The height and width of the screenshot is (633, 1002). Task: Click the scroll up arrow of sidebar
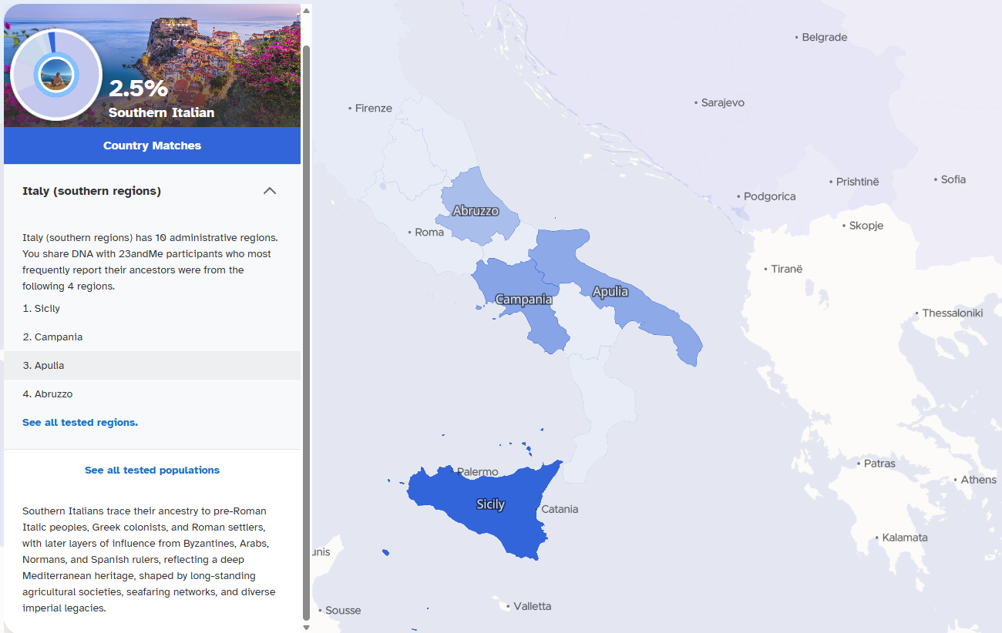click(x=306, y=11)
